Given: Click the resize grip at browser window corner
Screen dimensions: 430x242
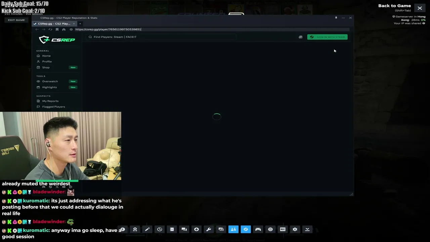Looking at the screenshot, I should (x=351, y=194).
